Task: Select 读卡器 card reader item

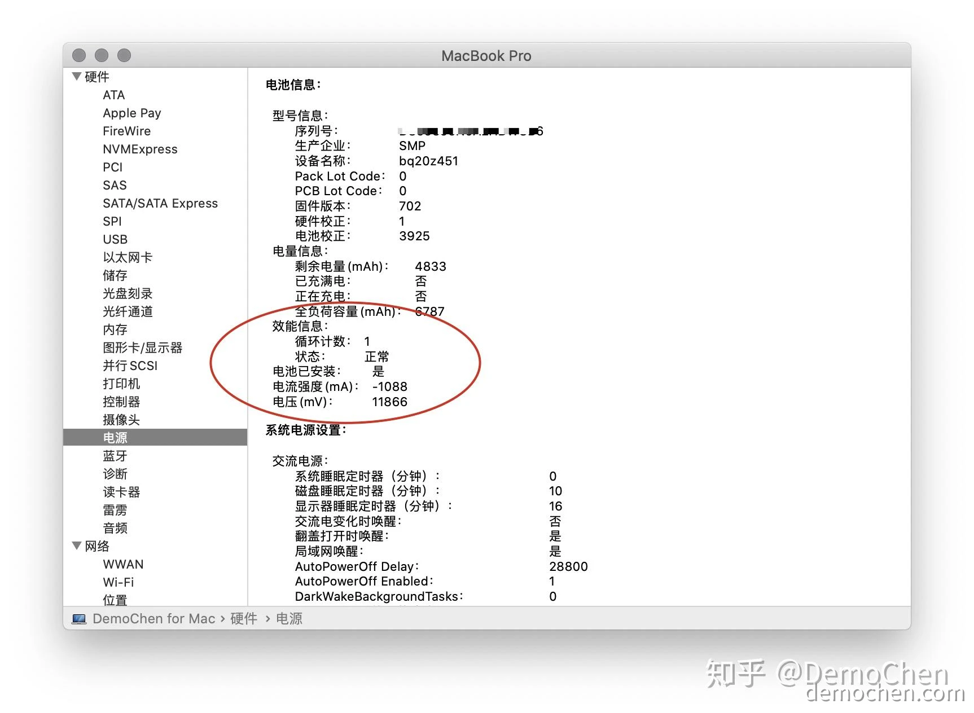Action: tap(121, 492)
